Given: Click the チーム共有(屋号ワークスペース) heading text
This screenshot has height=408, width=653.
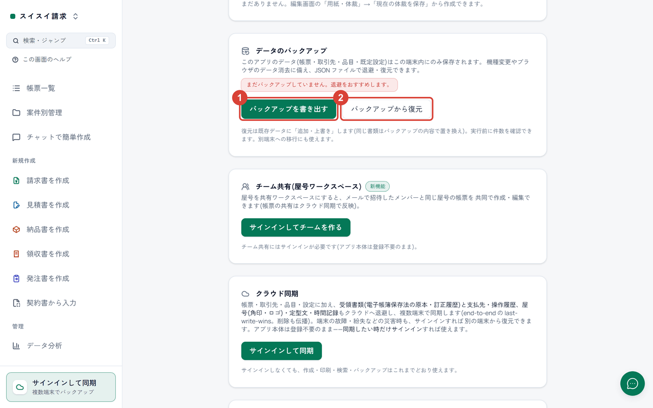Looking at the screenshot, I should pyautogui.click(x=309, y=187).
